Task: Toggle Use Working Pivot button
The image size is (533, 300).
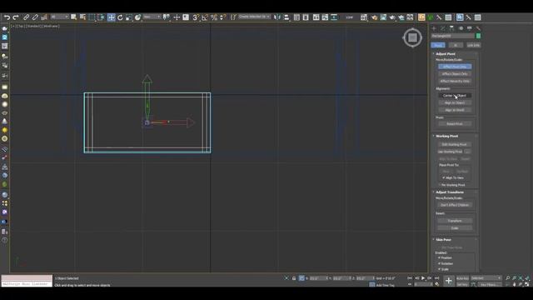Action: coord(451,152)
